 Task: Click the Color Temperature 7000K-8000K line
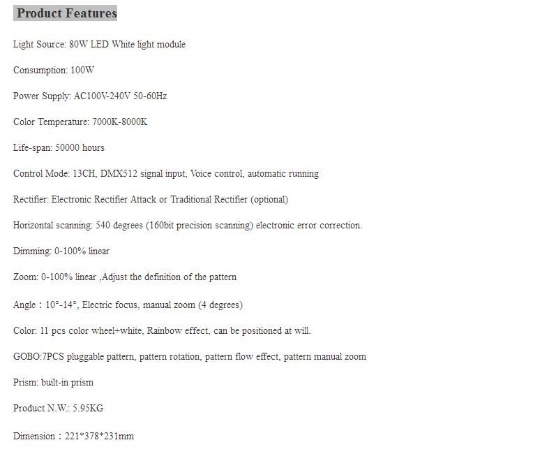point(80,122)
